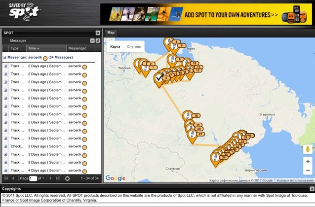This screenshot has width=315, height=207.
Task: Select track marker number 1
Action: pyautogui.click(x=146, y=69)
